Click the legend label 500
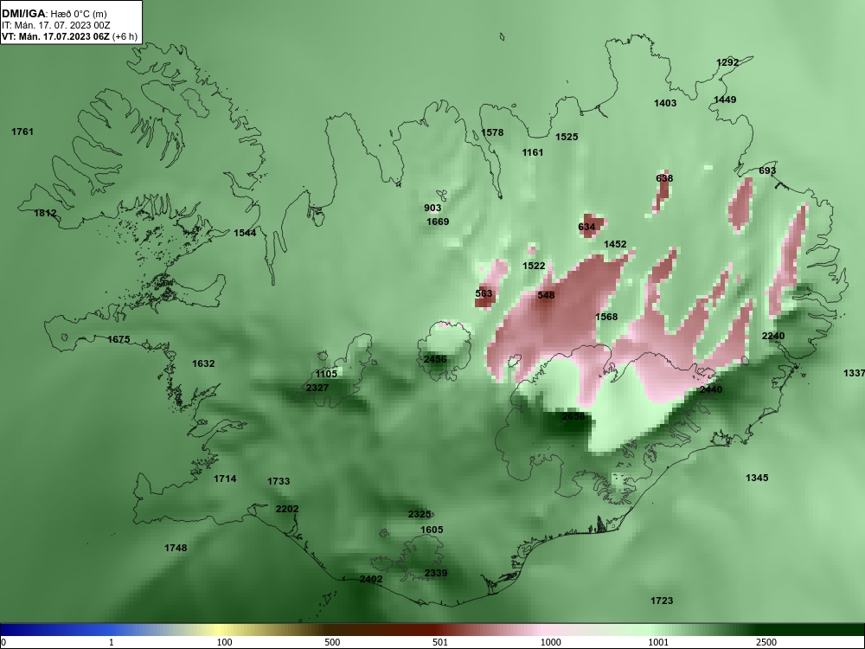865x649 pixels. point(333,642)
